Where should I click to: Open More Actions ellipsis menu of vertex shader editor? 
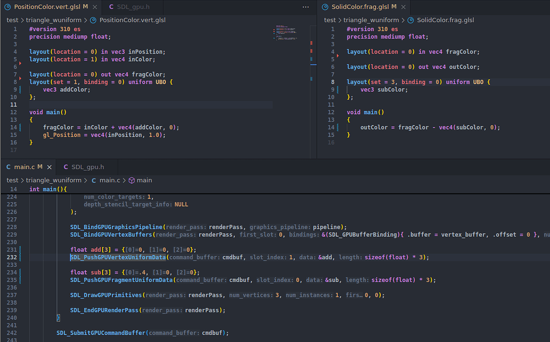[x=306, y=7]
